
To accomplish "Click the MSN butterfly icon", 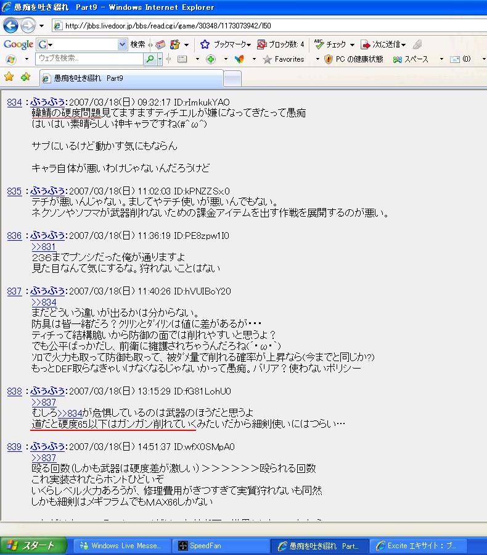I will [x=239, y=59].
